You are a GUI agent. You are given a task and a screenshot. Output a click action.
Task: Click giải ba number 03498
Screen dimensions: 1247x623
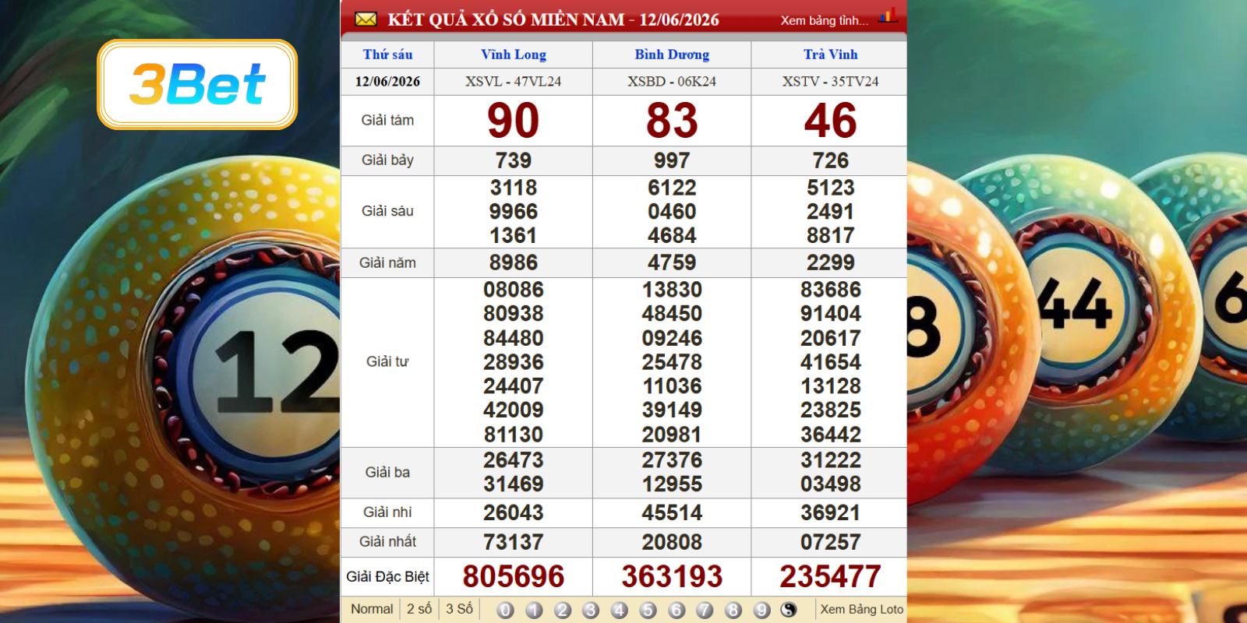(831, 484)
